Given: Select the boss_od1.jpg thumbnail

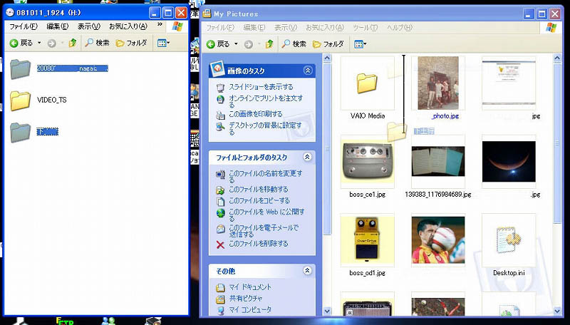Looking at the screenshot, I should [367, 240].
